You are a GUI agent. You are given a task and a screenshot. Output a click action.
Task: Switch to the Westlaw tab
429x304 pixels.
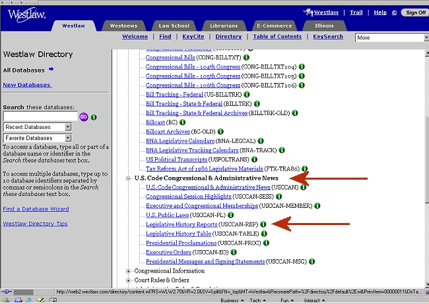pos(74,26)
